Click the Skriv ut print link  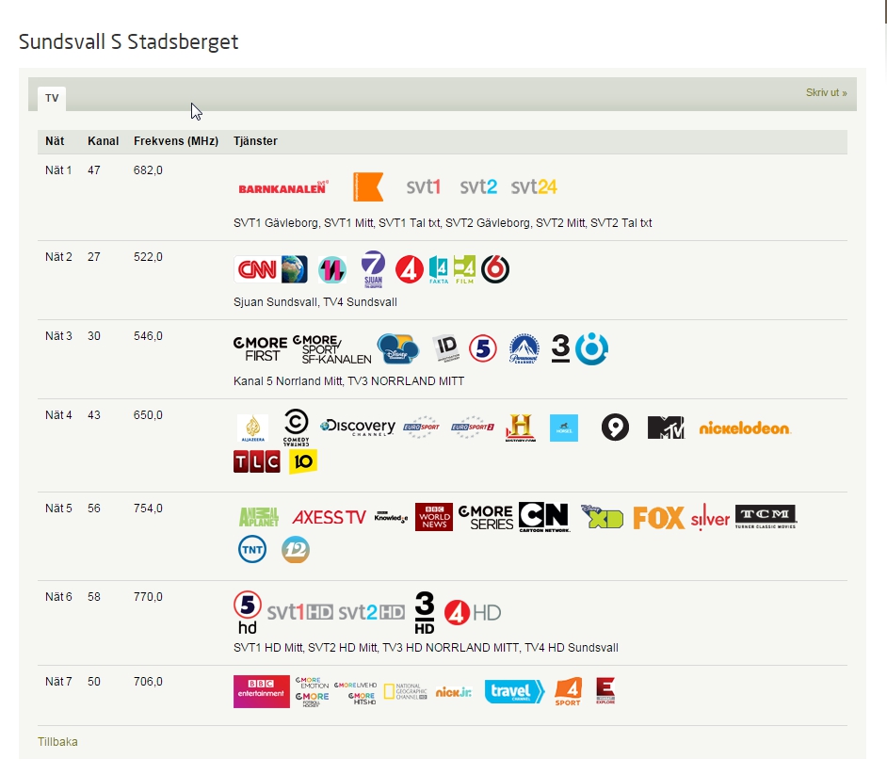826,93
